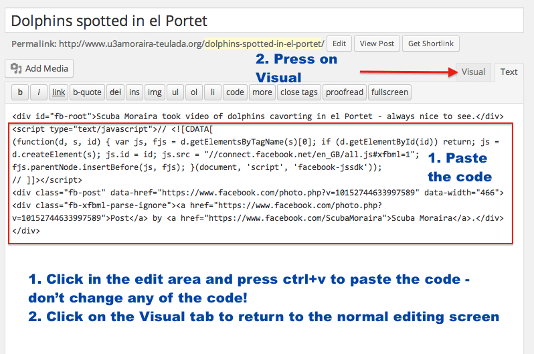Image resolution: width=534 pixels, height=354 pixels.
Task: Insert the more tag
Action: 262,92
